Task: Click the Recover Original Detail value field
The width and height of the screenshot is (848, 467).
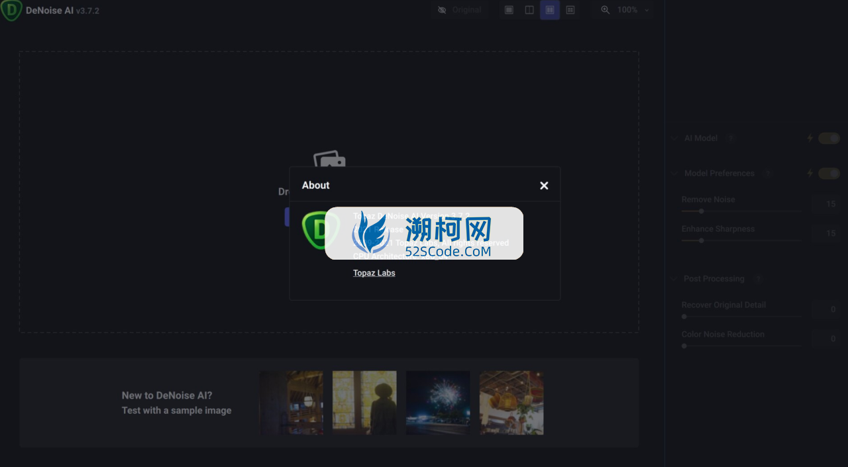Action: tap(825, 309)
